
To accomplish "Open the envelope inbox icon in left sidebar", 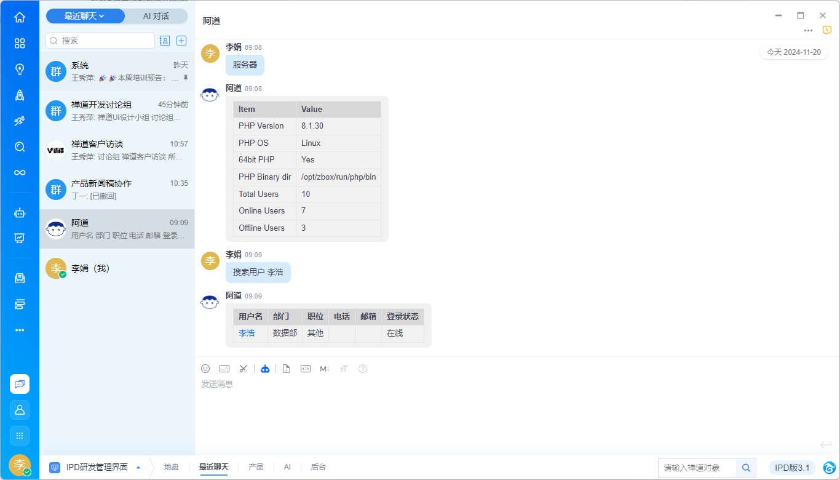I will 20,278.
